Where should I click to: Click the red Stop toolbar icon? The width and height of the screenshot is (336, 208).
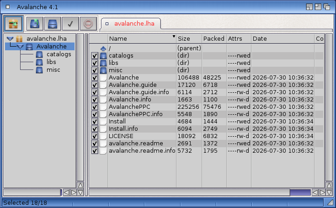tap(88, 24)
